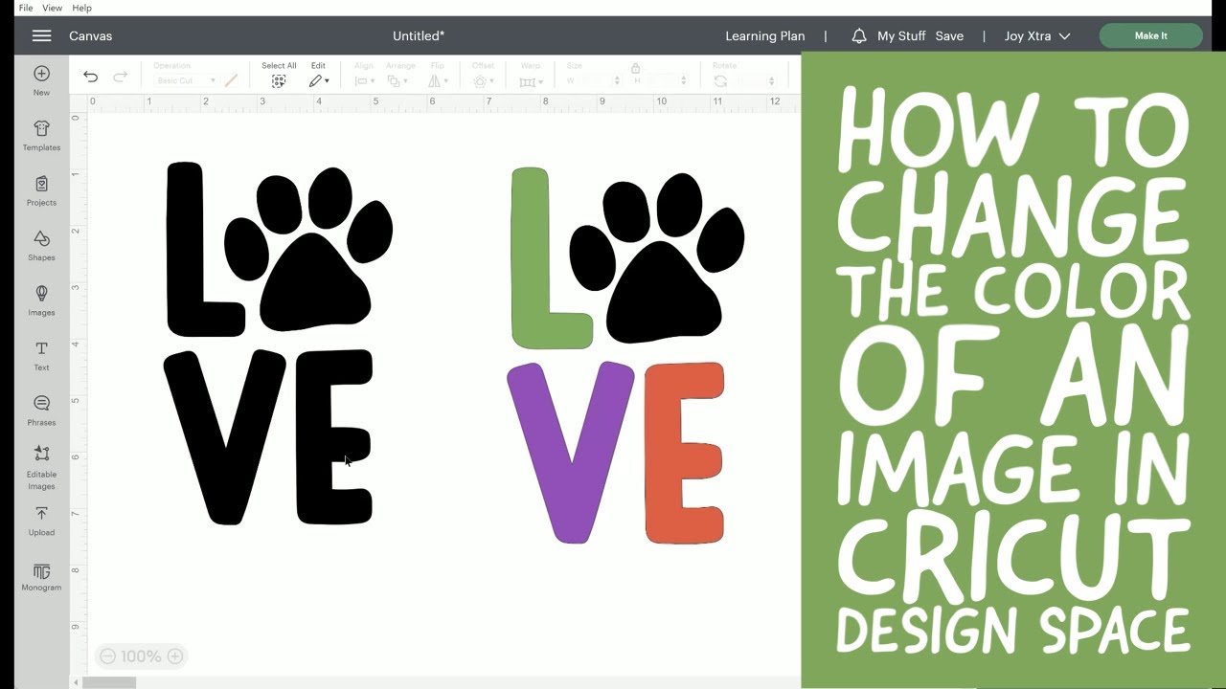Open the Learning Plan
This screenshot has height=689, width=1226.
(764, 35)
